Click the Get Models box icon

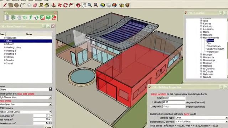[121, 5]
